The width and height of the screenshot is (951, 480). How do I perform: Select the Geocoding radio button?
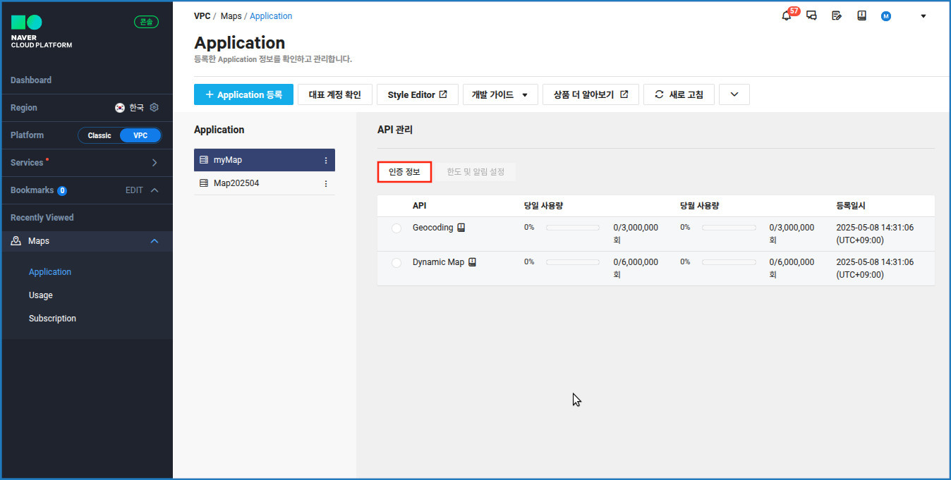(x=396, y=228)
